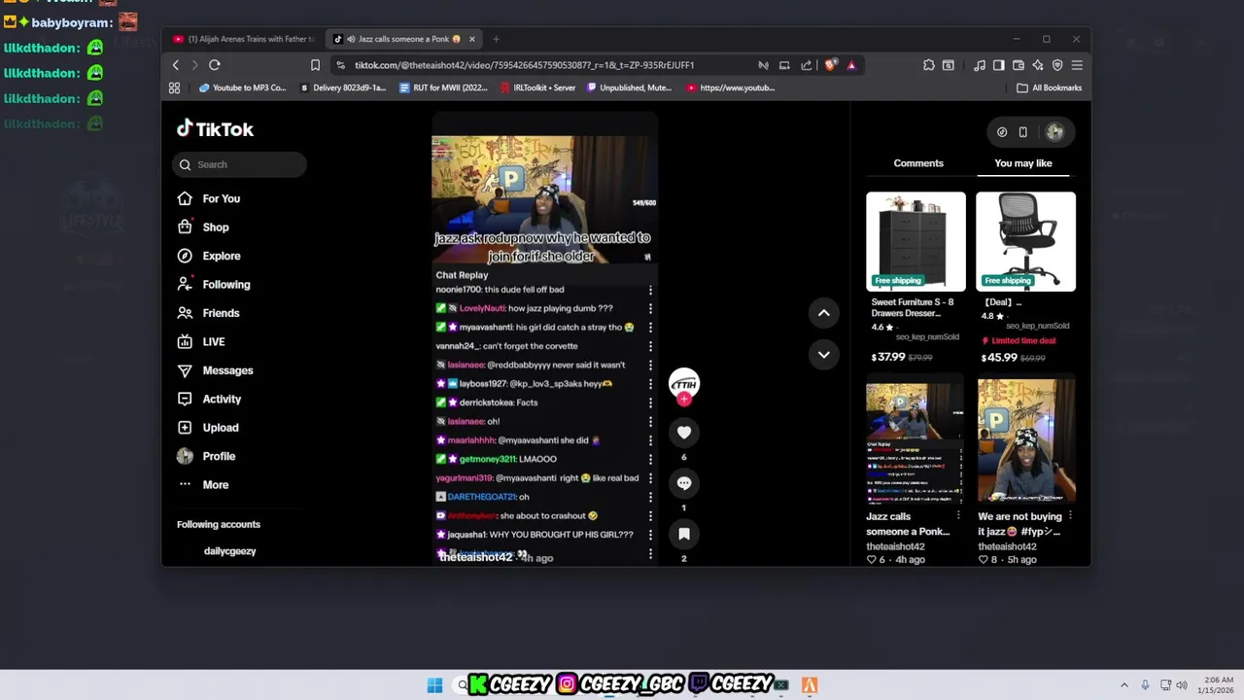The height and width of the screenshot is (700, 1244).
Task: Open the Windows Start menu
Action: [x=434, y=685]
